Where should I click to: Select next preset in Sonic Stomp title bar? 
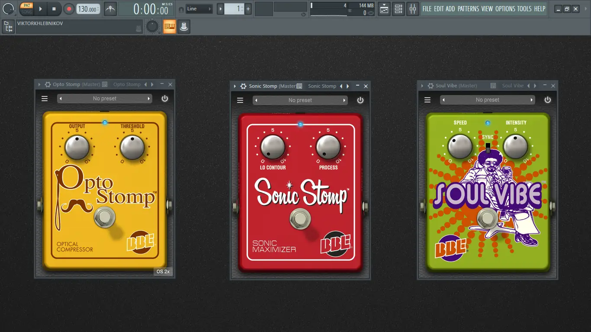[347, 86]
